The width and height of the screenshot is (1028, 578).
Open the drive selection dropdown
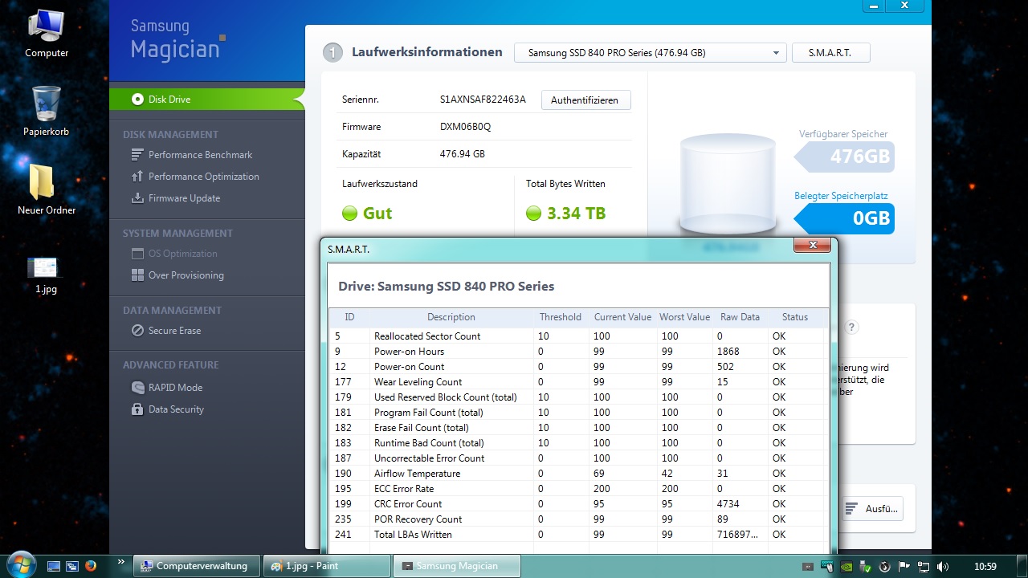coord(650,53)
